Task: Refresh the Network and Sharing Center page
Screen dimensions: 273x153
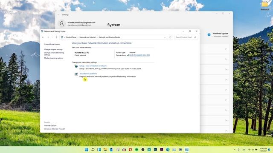Action: 170,37
